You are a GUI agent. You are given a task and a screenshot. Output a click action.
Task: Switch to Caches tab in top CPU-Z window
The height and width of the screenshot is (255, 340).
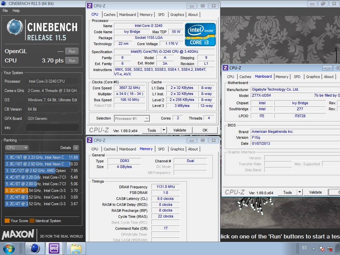click(110, 15)
